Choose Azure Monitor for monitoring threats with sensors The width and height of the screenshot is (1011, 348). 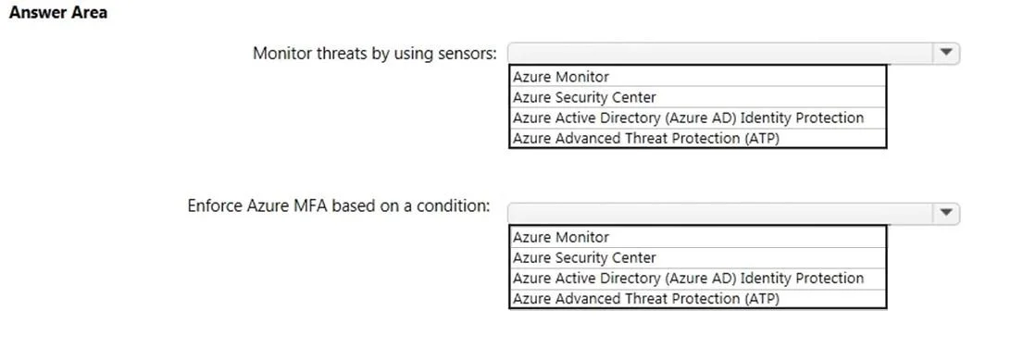point(698,77)
